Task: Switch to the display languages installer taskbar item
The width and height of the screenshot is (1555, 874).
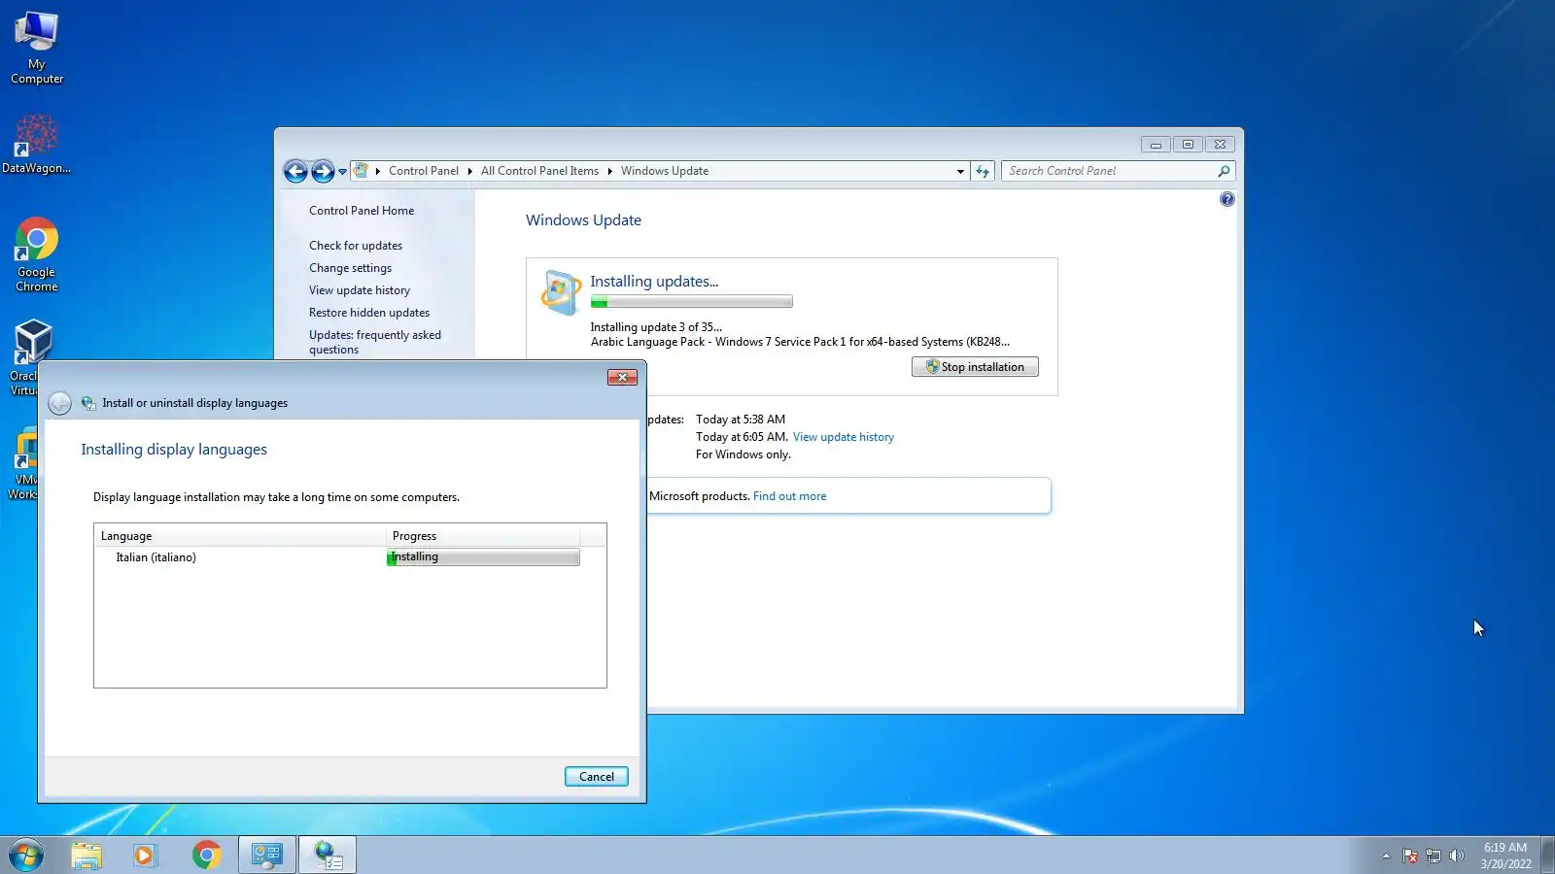Action: tap(328, 855)
